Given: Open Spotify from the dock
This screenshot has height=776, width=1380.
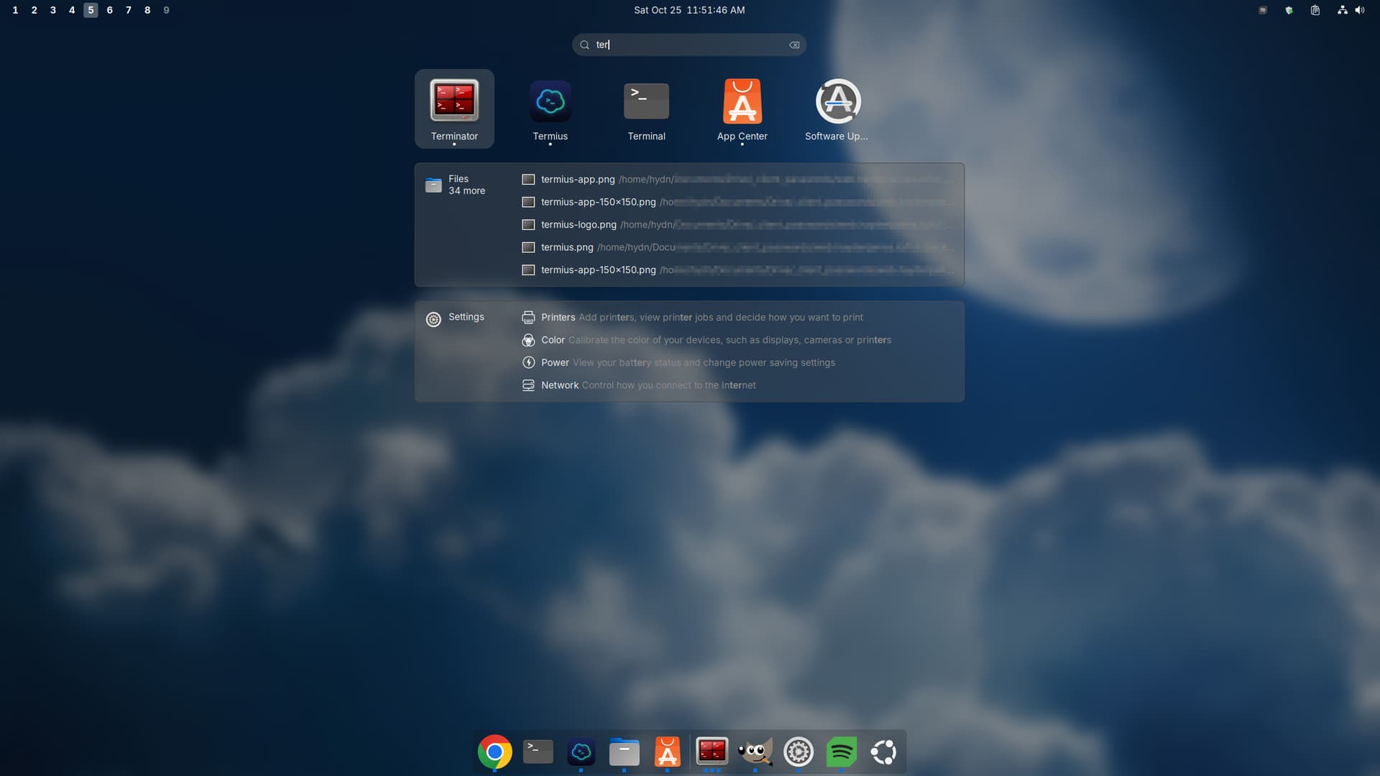Looking at the screenshot, I should (841, 752).
